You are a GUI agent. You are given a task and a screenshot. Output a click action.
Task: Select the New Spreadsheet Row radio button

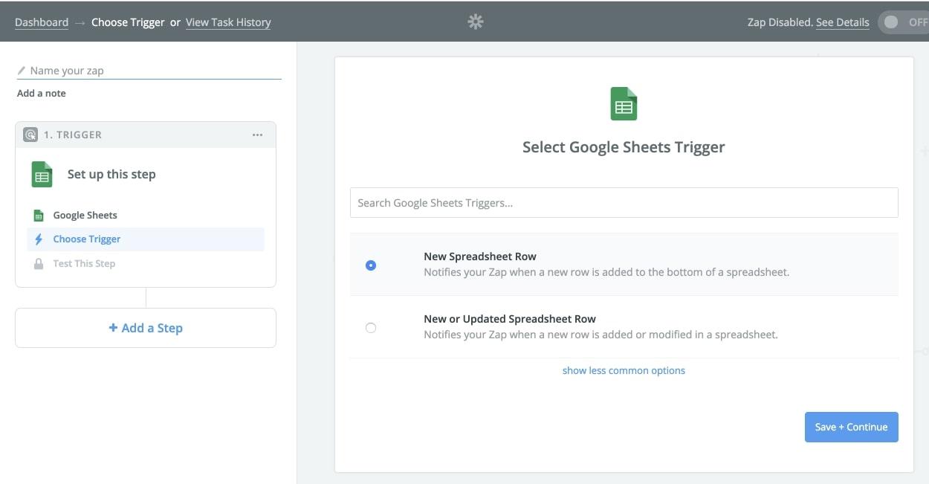(371, 265)
